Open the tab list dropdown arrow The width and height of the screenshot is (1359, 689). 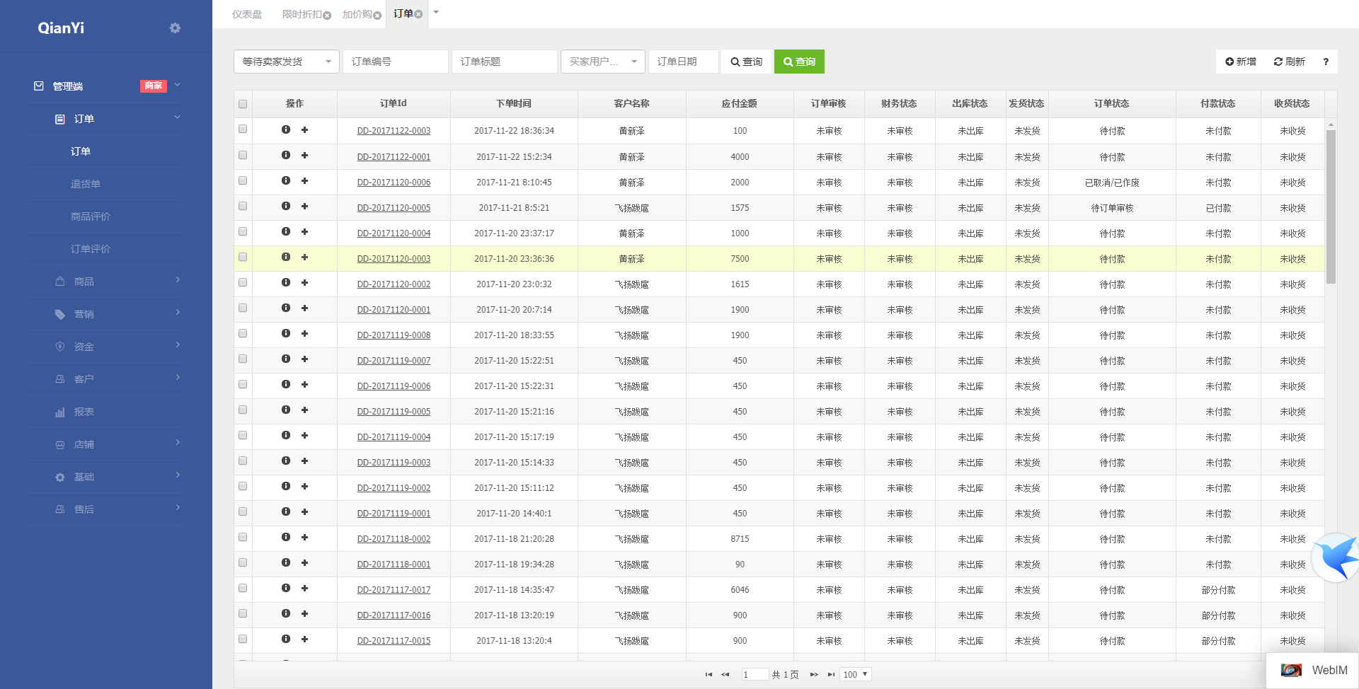[x=436, y=12]
